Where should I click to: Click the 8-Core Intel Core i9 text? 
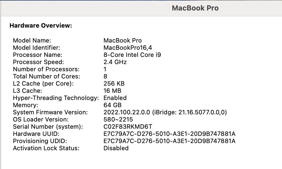132,55
